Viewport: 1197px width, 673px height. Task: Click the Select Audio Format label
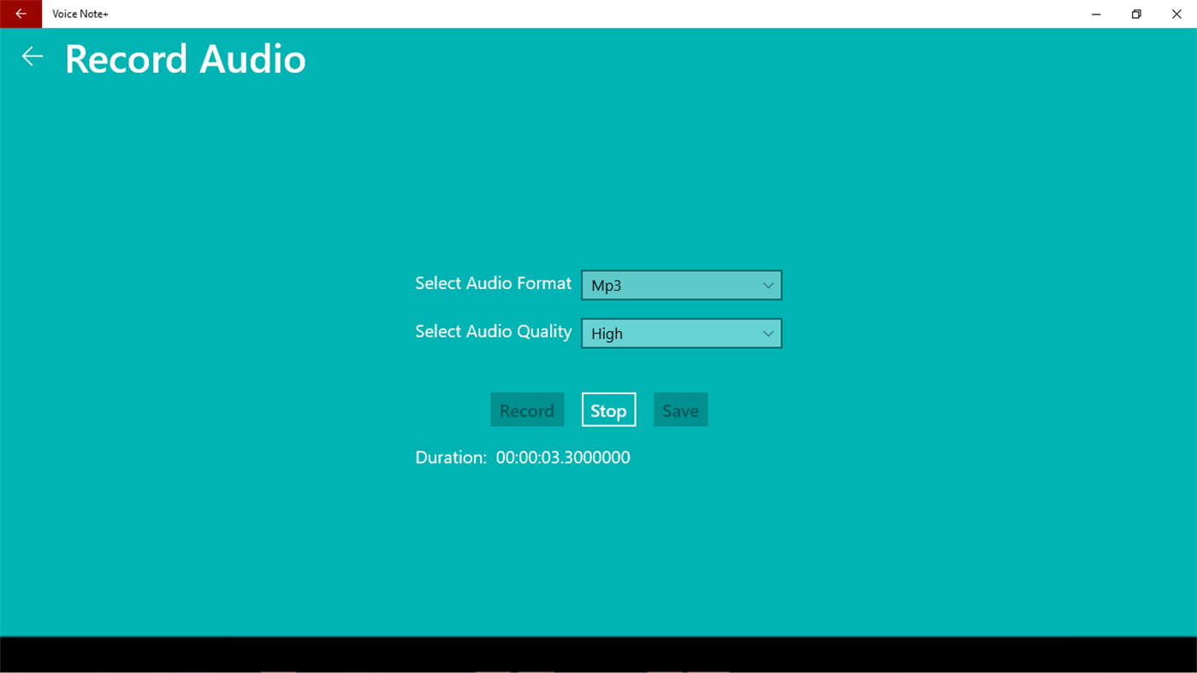click(493, 283)
